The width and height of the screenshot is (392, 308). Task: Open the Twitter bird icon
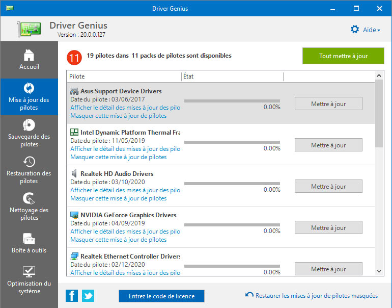click(x=88, y=296)
